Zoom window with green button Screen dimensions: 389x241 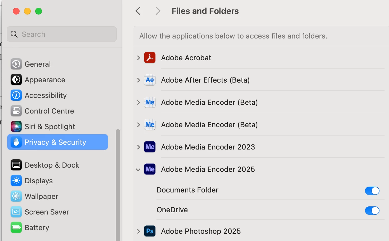tap(39, 11)
